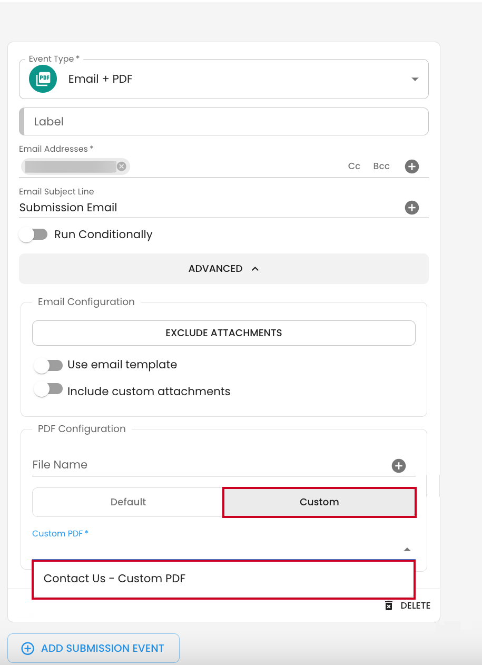
Task: Enable Use email template switch
Action: [x=48, y=365]
